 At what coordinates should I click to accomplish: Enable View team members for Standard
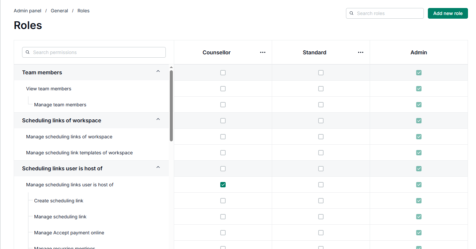click(x=321, y=89)
